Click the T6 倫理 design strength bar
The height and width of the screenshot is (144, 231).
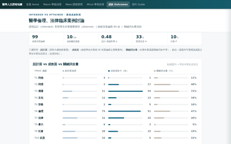click(80, 111)
